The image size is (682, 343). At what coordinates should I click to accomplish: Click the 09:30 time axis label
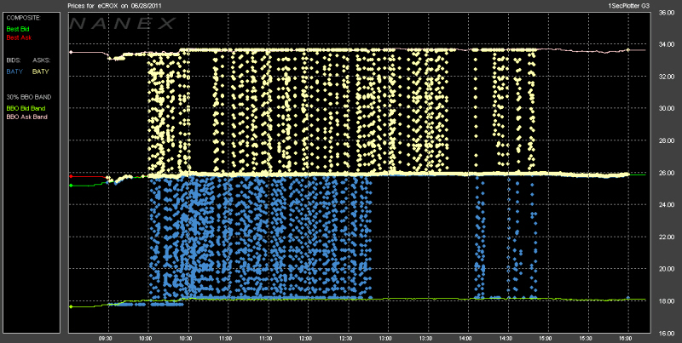(106, 338)
